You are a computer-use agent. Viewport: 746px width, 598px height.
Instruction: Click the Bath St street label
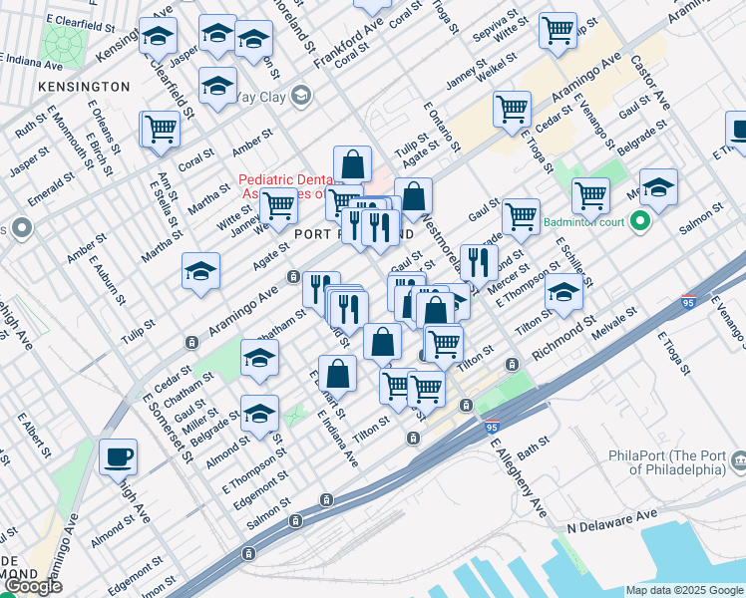click(x=534, y=448)
